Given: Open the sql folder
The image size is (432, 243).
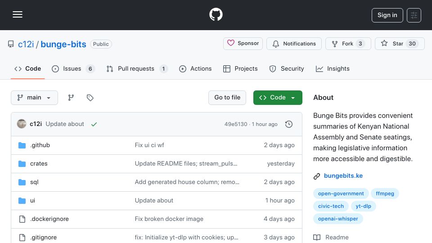Looking at the screenshot, I should click(34, 182).
